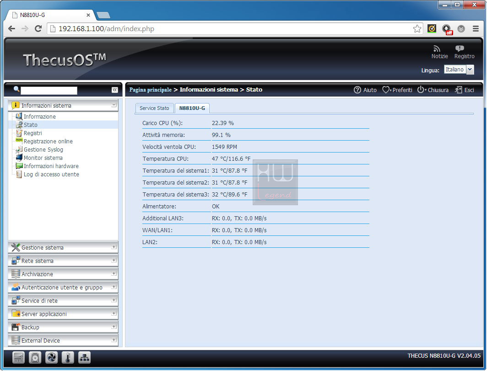487x371 pixels.
Task: Reload the page with the refresh button
Action: pos(38,29)
